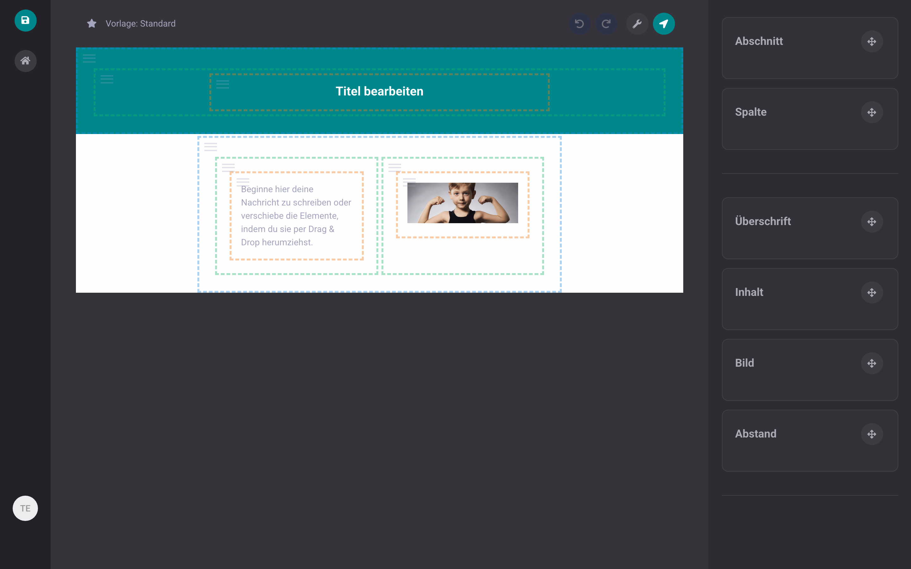Image resolution: width=911 pixels, height=569 pixels.
Task: Click hamburger handle of image block
Action: [409, 182]
